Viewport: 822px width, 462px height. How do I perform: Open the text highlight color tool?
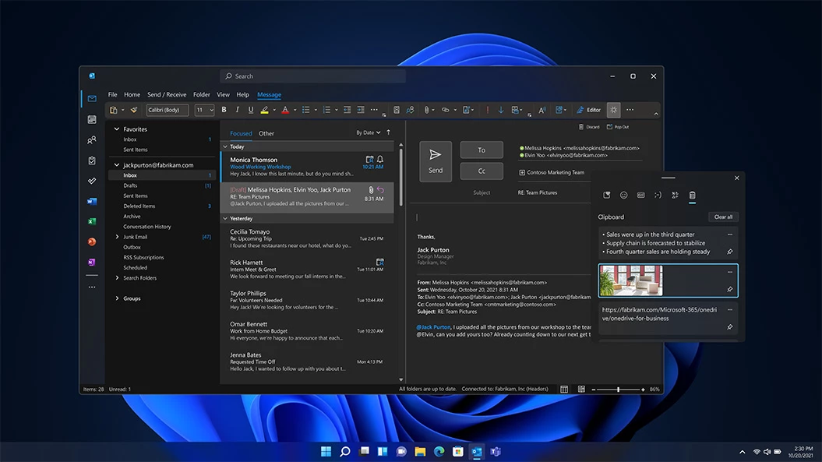click(x=264, y=109)
